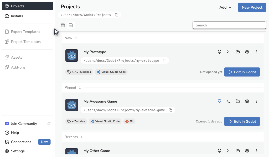Open more options for My Awesome Game

click(256, 101)
